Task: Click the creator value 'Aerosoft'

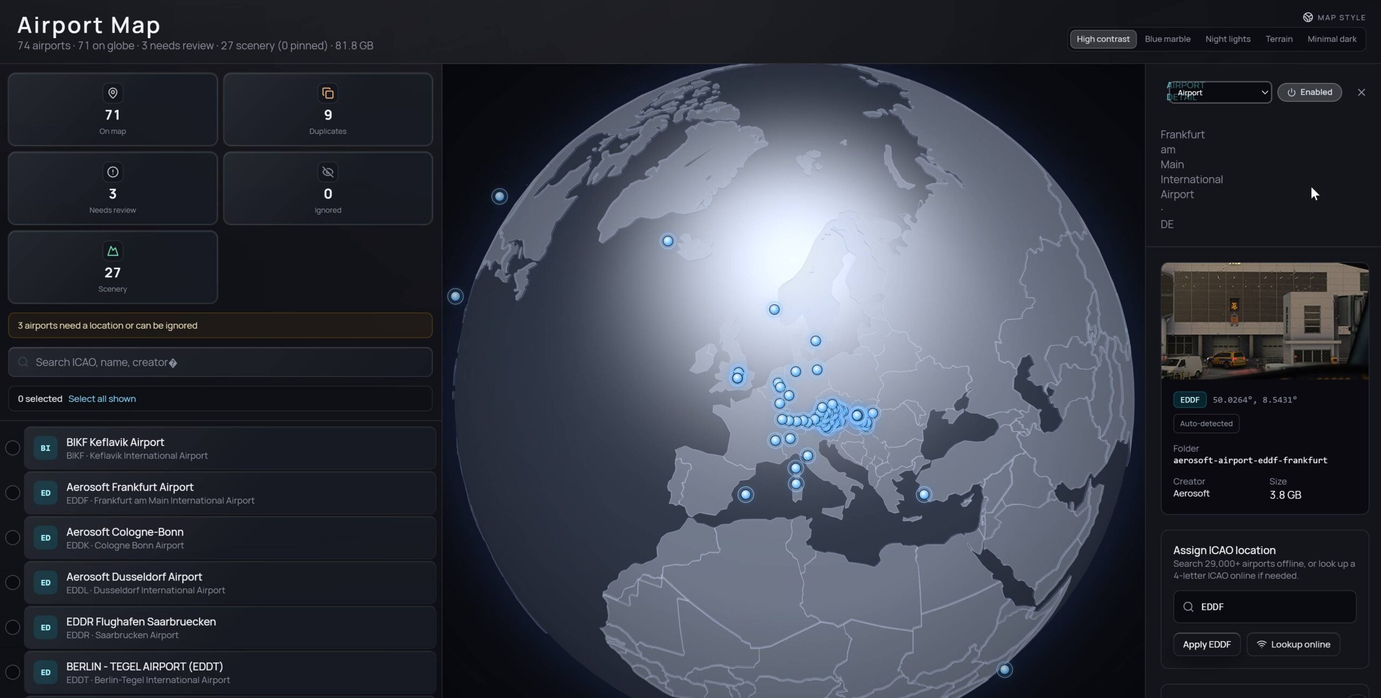Action: coord(1191,493)
